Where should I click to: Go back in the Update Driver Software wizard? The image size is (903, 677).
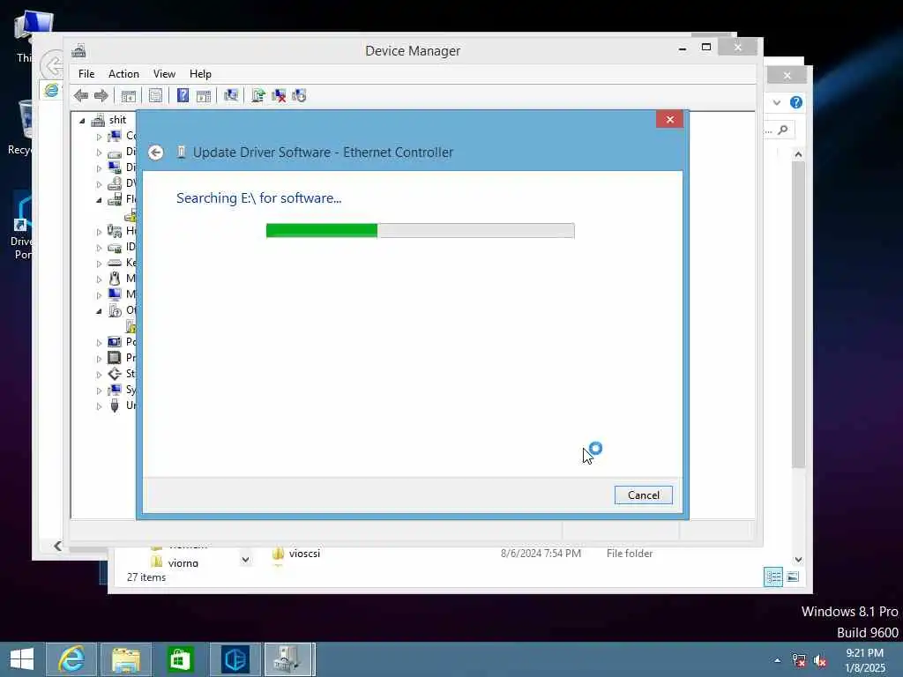tap(155, 153)
